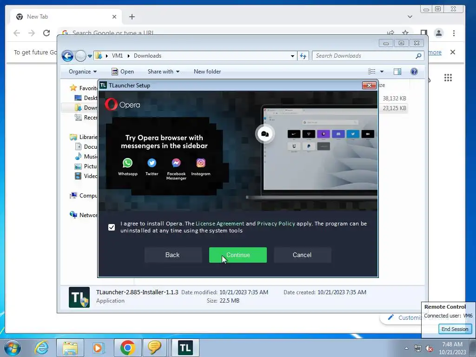Click the 38,132 KB size cell
The height and width of the screenshot is (357, 476).
(x=394, y=99)
